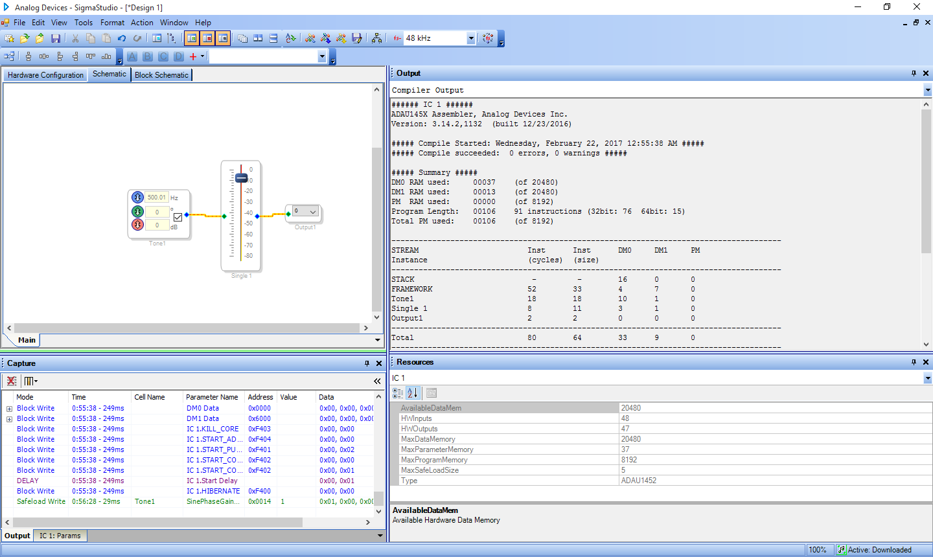Click the Undo arrow icon
Image resolution: width=933 pixels, height=557 pixels.
click(x=122, y=38)
